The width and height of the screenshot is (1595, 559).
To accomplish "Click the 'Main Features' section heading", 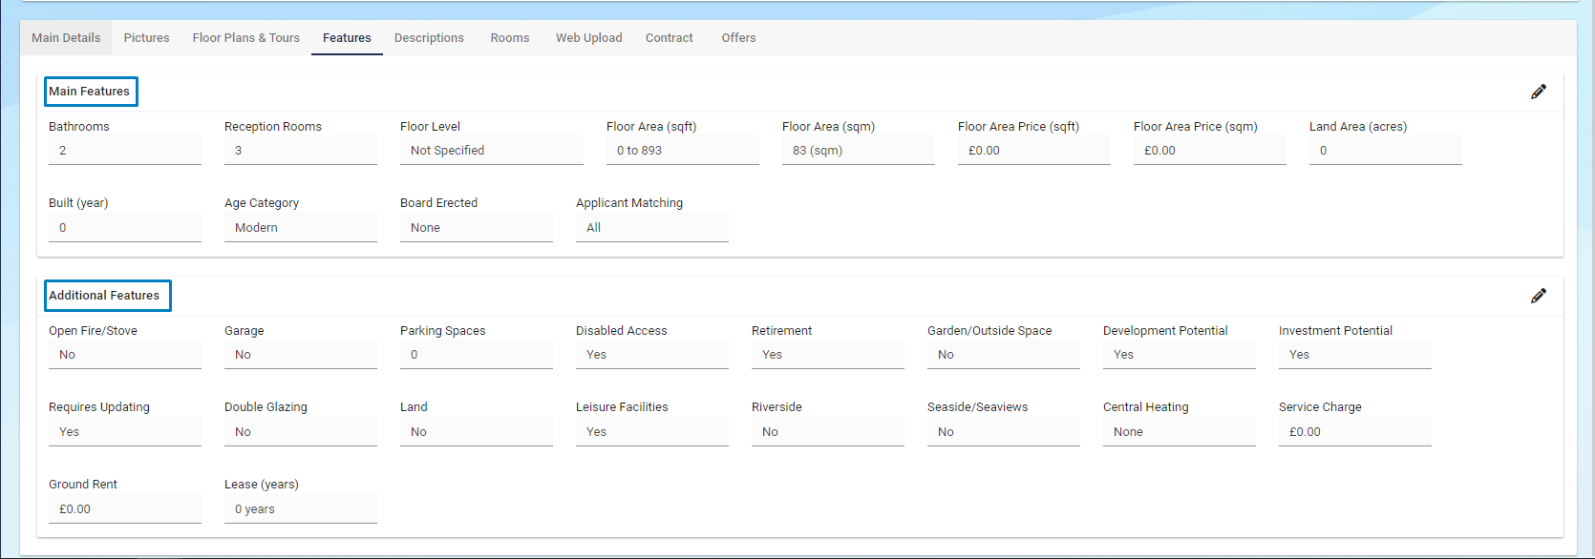I will coord(90,92).
